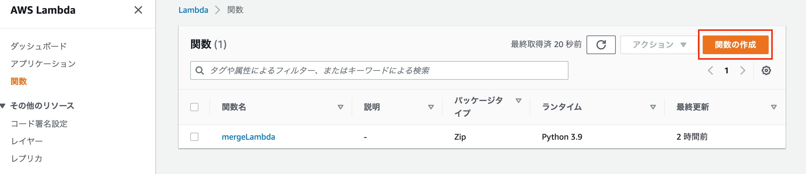
Task: Collapse その他のリソース section
Action: coord(3,106)
